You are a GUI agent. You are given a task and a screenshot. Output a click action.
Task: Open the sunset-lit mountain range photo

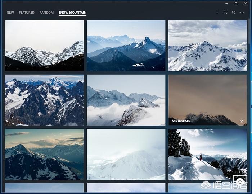(44, 154)
